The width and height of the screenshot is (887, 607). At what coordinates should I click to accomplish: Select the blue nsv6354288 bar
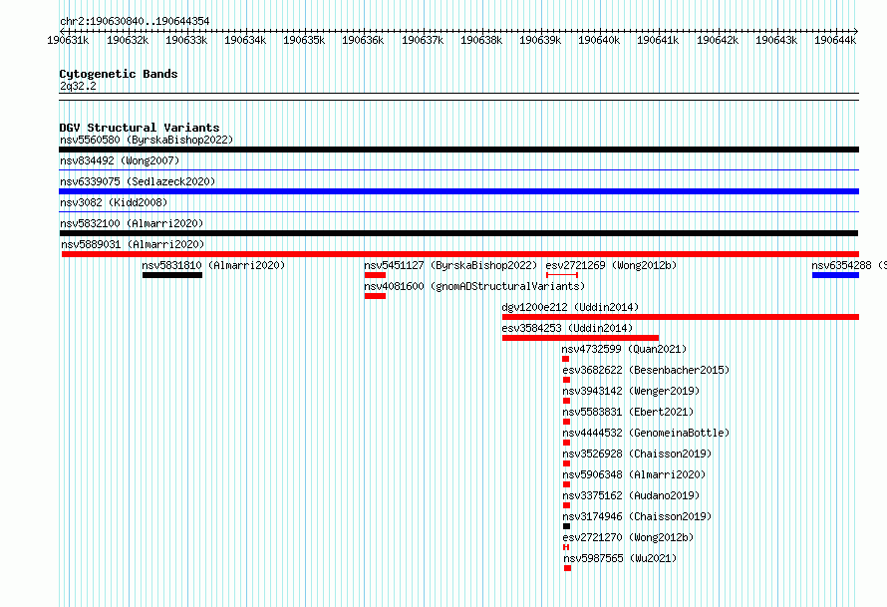pyautogui.click(x=835, y=275)
